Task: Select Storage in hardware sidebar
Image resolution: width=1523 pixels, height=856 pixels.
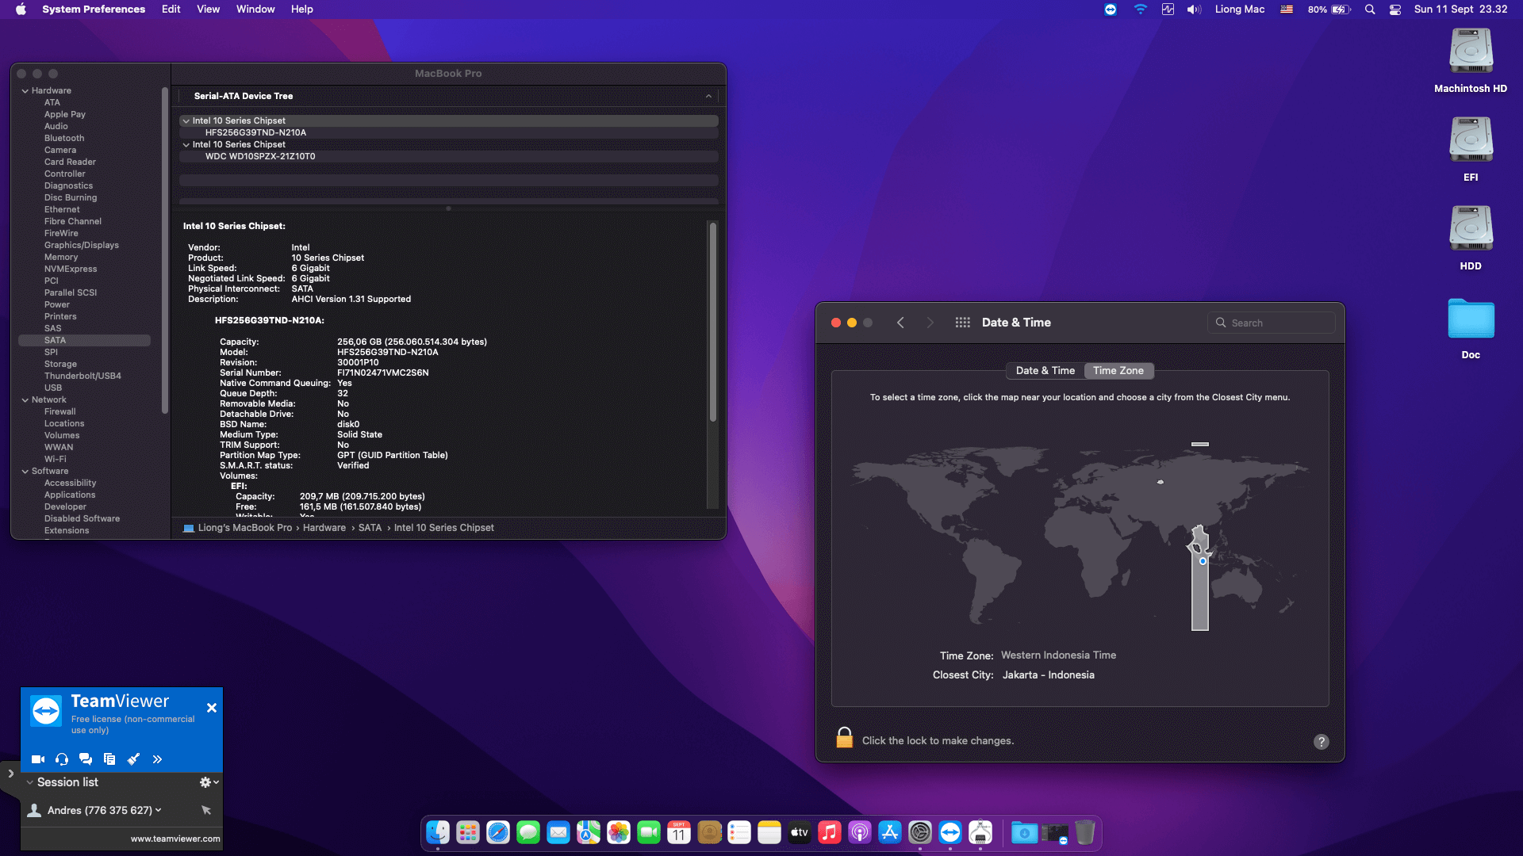Action: tap(60, 364)
